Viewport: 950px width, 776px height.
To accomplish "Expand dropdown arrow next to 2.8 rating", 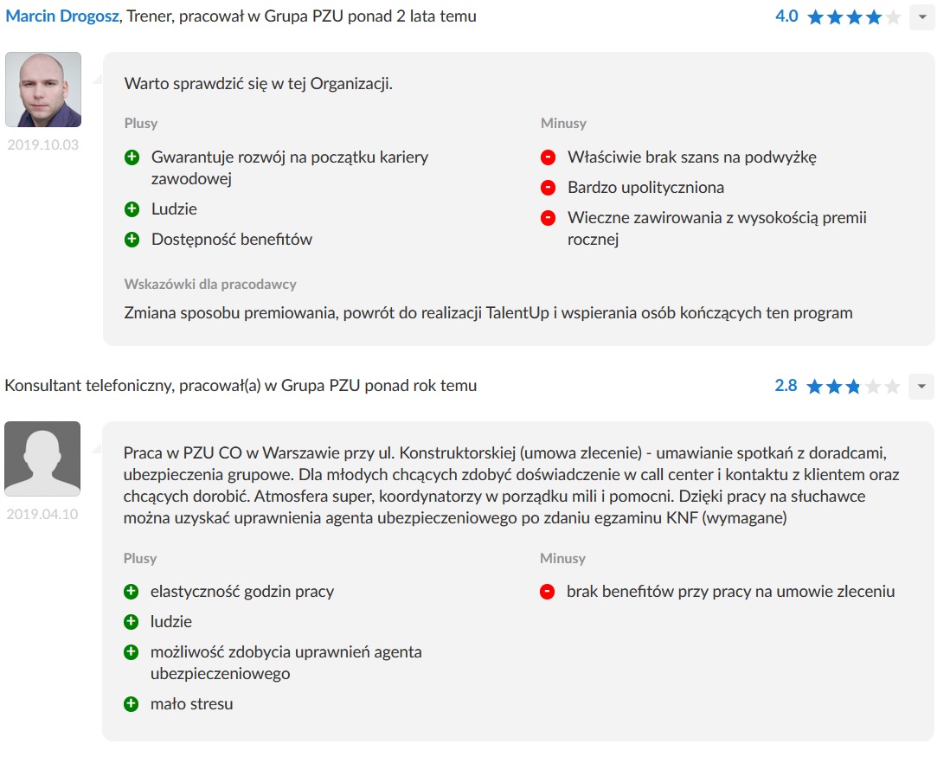I will [x=922, y=387].
